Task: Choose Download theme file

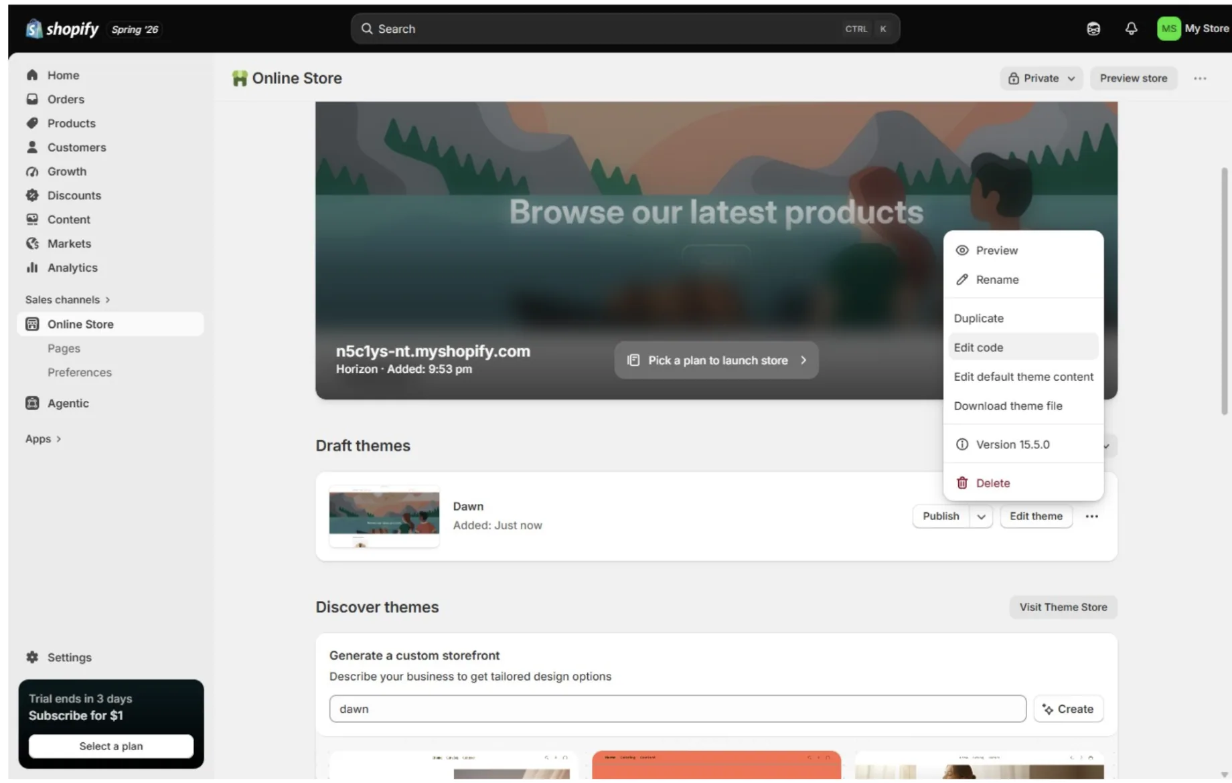Action: (x=1022, y=406)
